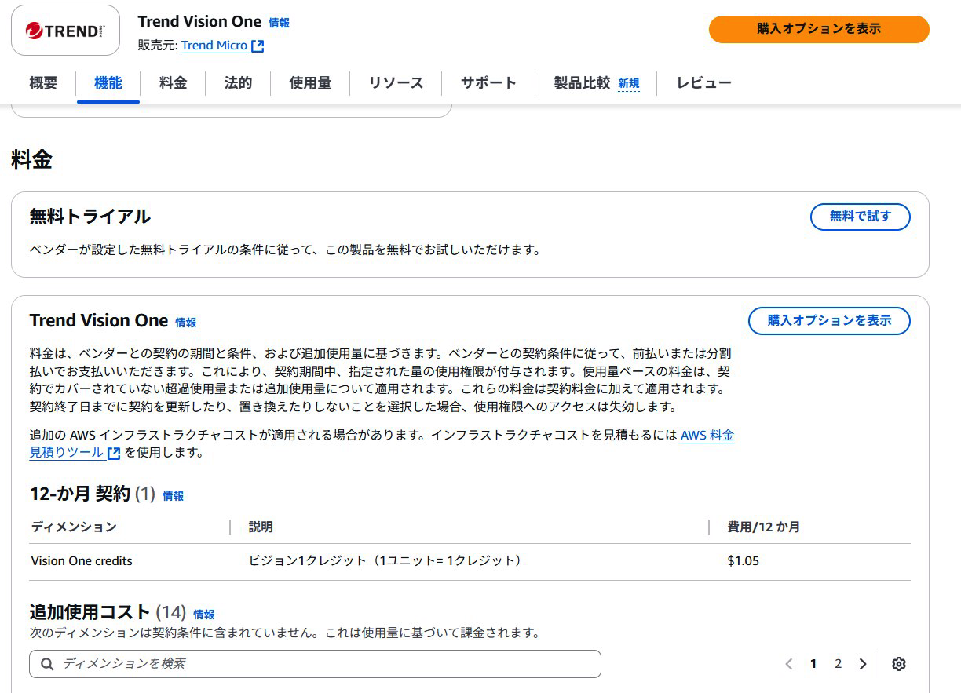Click the next page chevron arrow
Image resolution: width=961 pixels, height=693 pixels.
pyautogui.click(x=862, y=664)
